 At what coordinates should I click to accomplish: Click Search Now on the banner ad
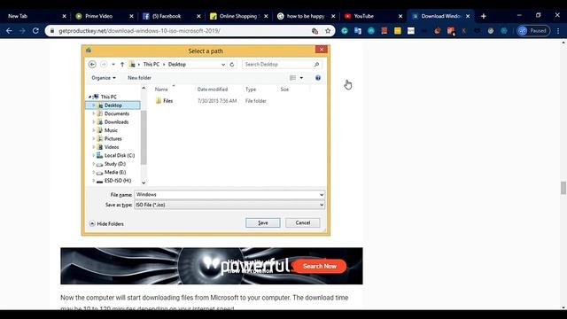point(319,266)
